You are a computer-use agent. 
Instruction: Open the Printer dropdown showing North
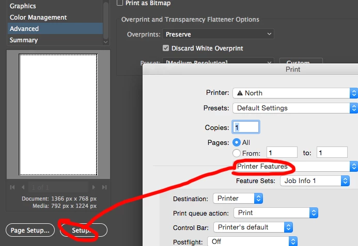(295, 93)
